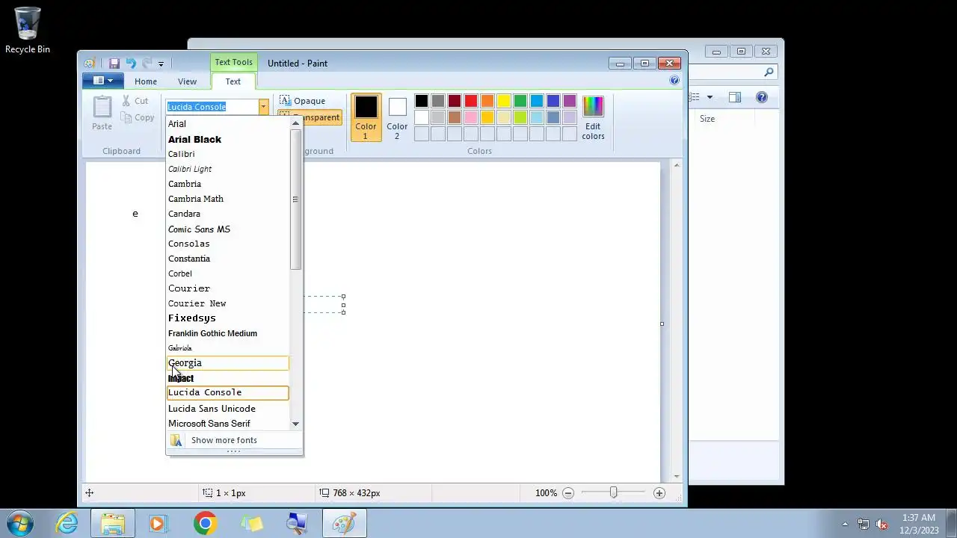The image size is (957, 538).
Task: Open the Recycle Bin desktop icon
Action: coord(28,31)
